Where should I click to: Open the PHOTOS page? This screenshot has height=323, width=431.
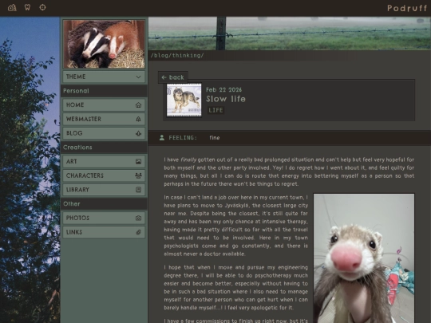104,218
